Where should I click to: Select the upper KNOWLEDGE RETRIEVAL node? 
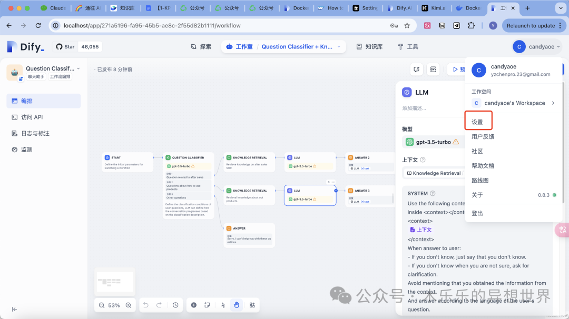point(249,162)
